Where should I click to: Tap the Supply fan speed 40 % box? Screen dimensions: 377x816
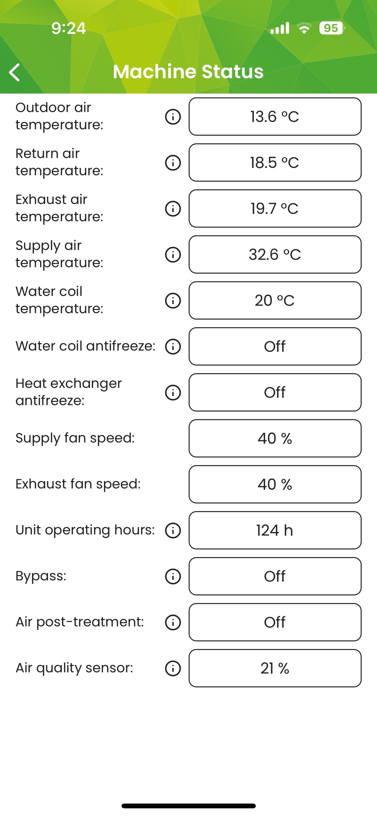pyautogui.click(x=275, y=438)
